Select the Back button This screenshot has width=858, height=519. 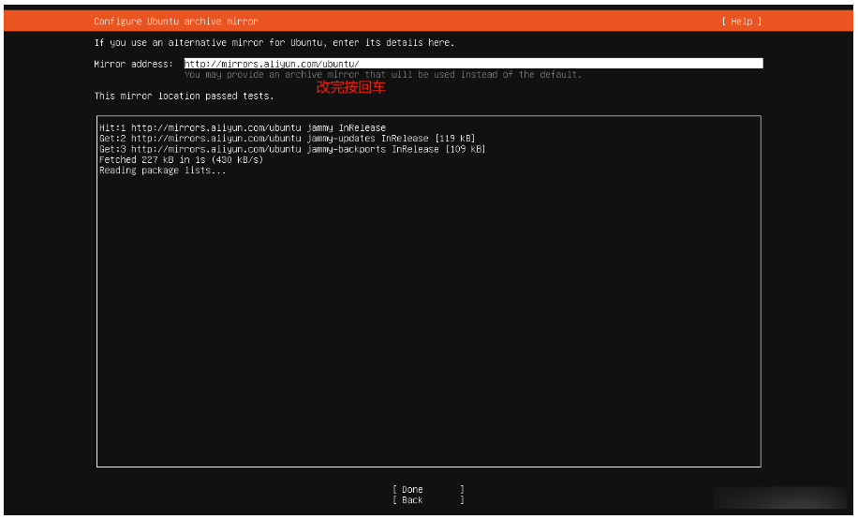pos(413,500)
